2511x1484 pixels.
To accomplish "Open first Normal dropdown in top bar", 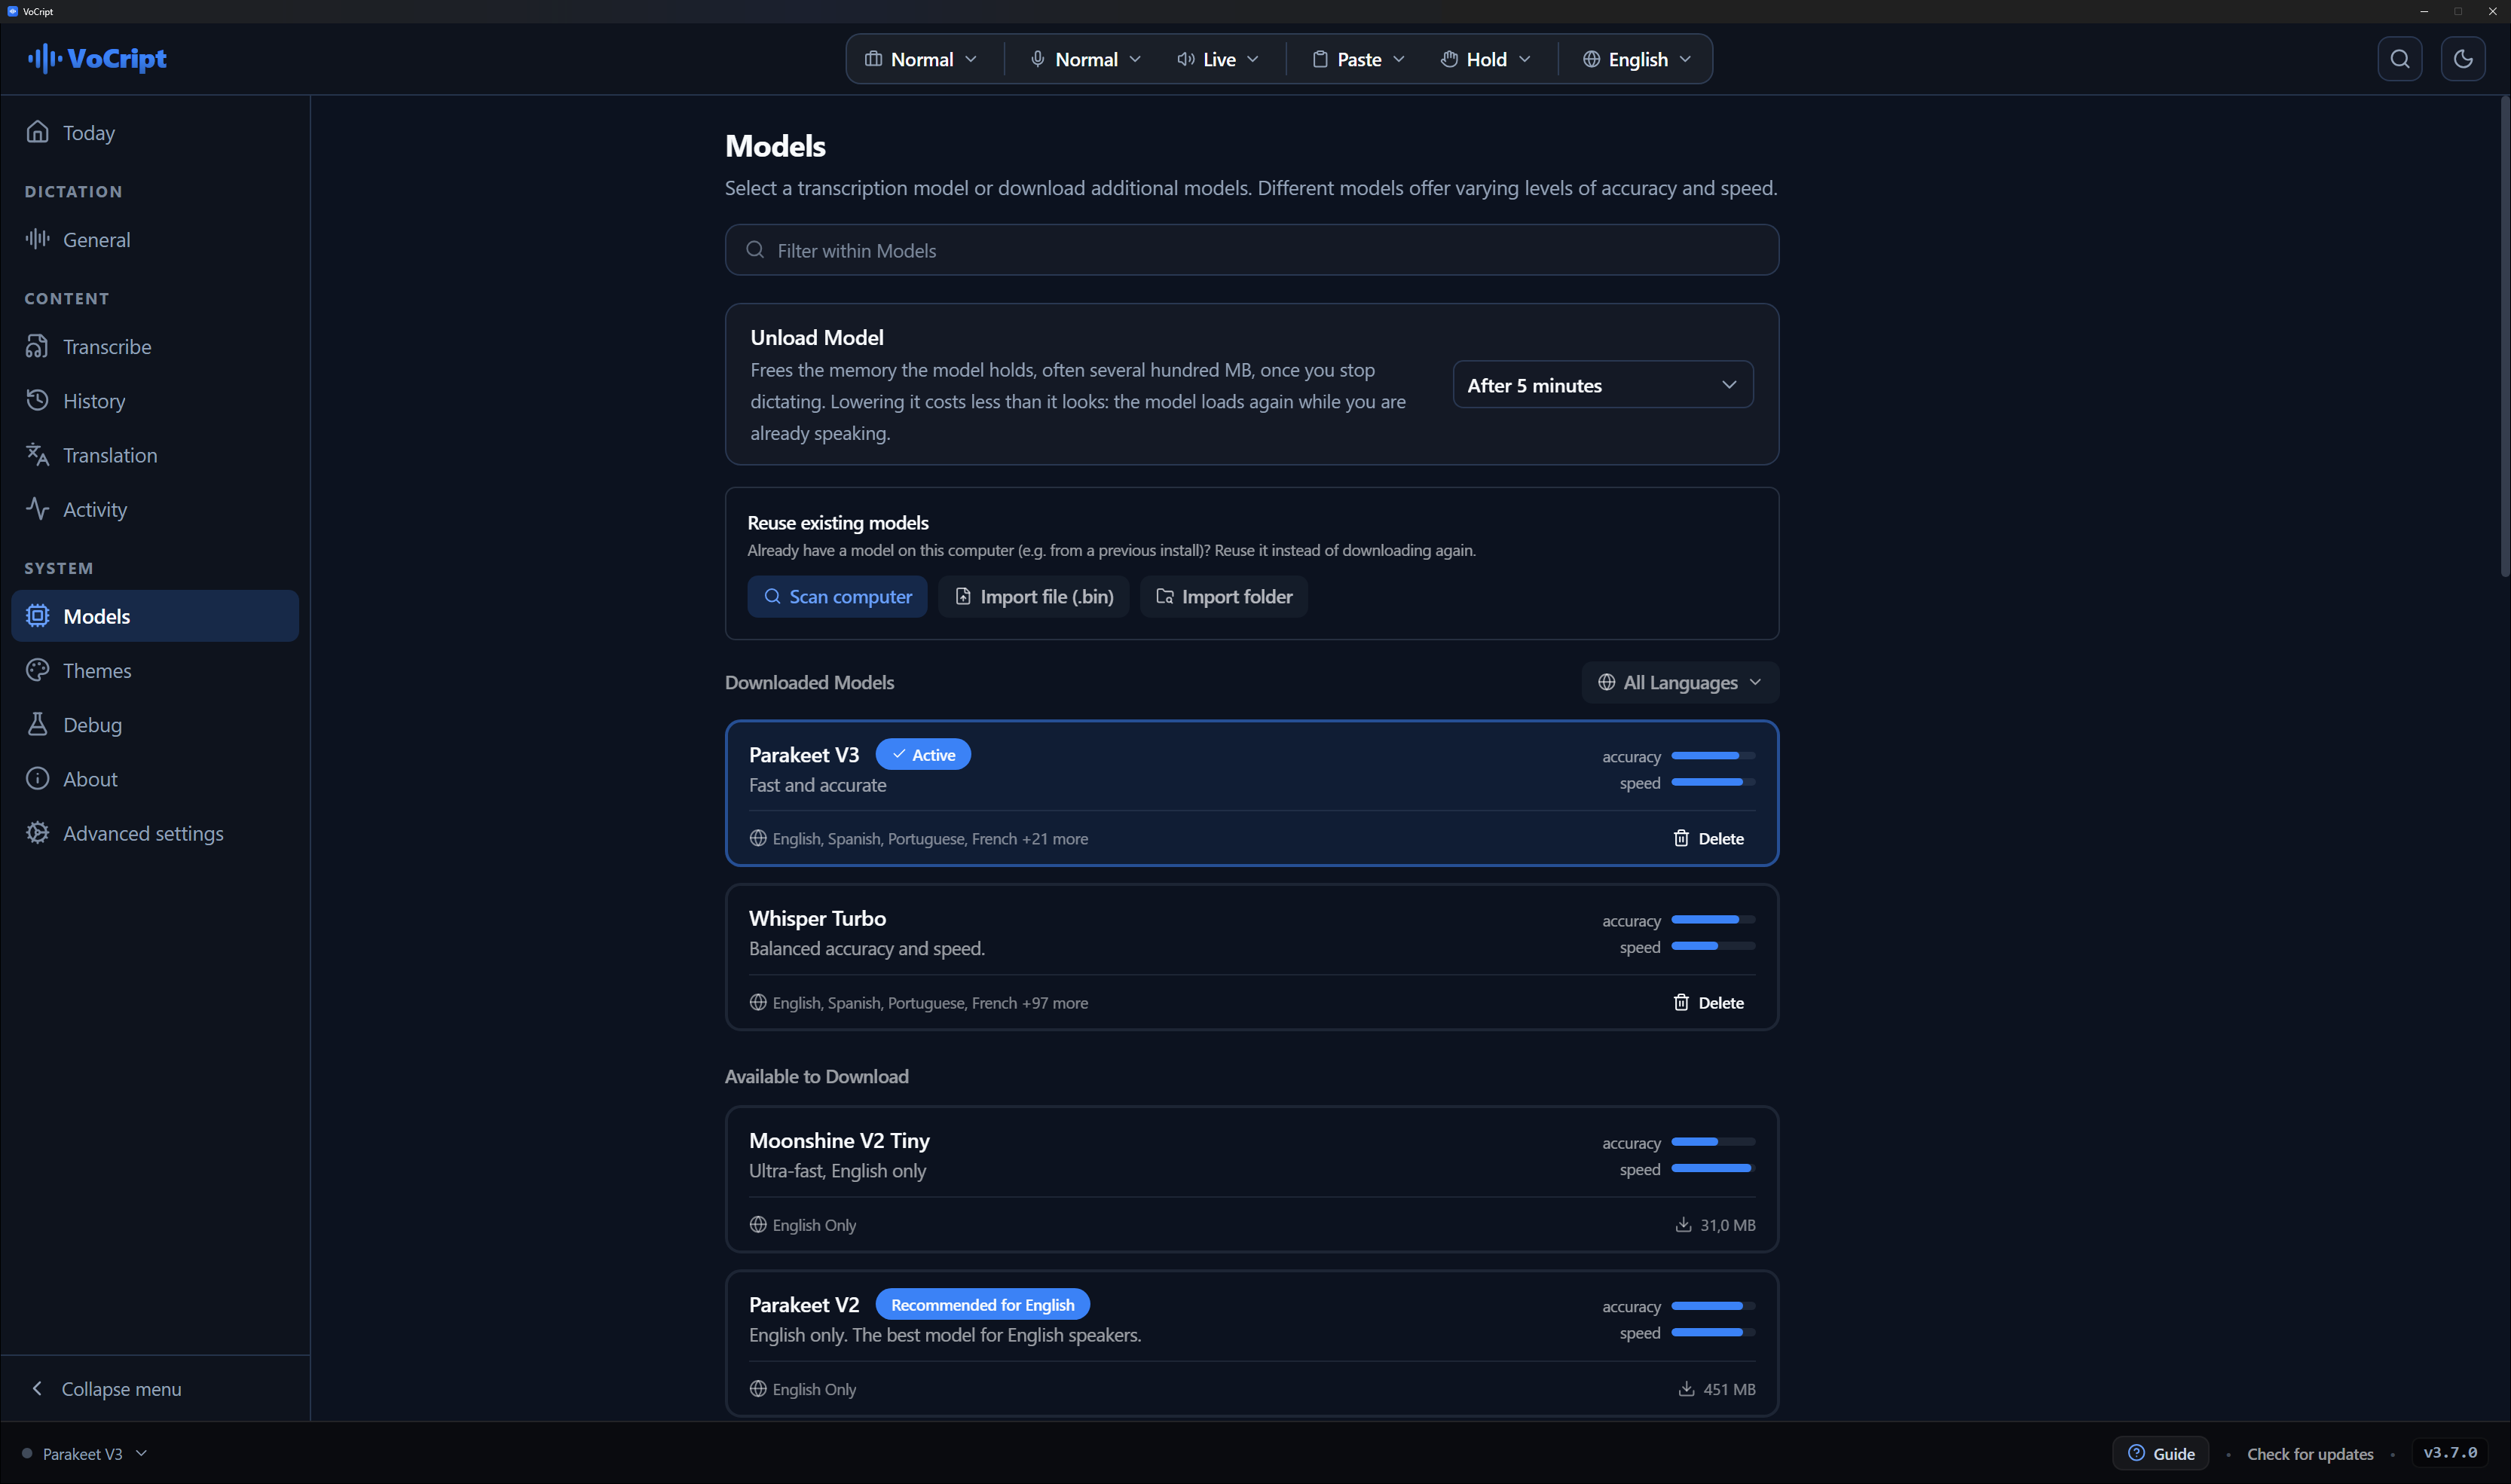I will (920, 59).
